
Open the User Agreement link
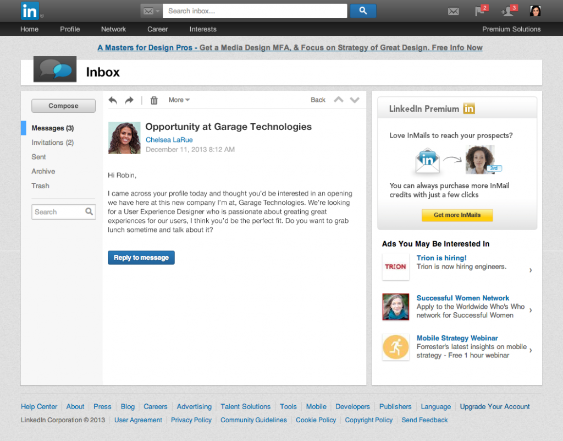click(x=138, y=420)
